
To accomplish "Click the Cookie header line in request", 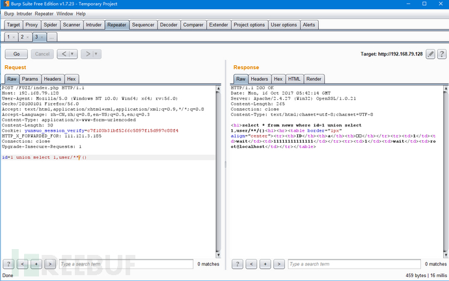I will point(90,130).
